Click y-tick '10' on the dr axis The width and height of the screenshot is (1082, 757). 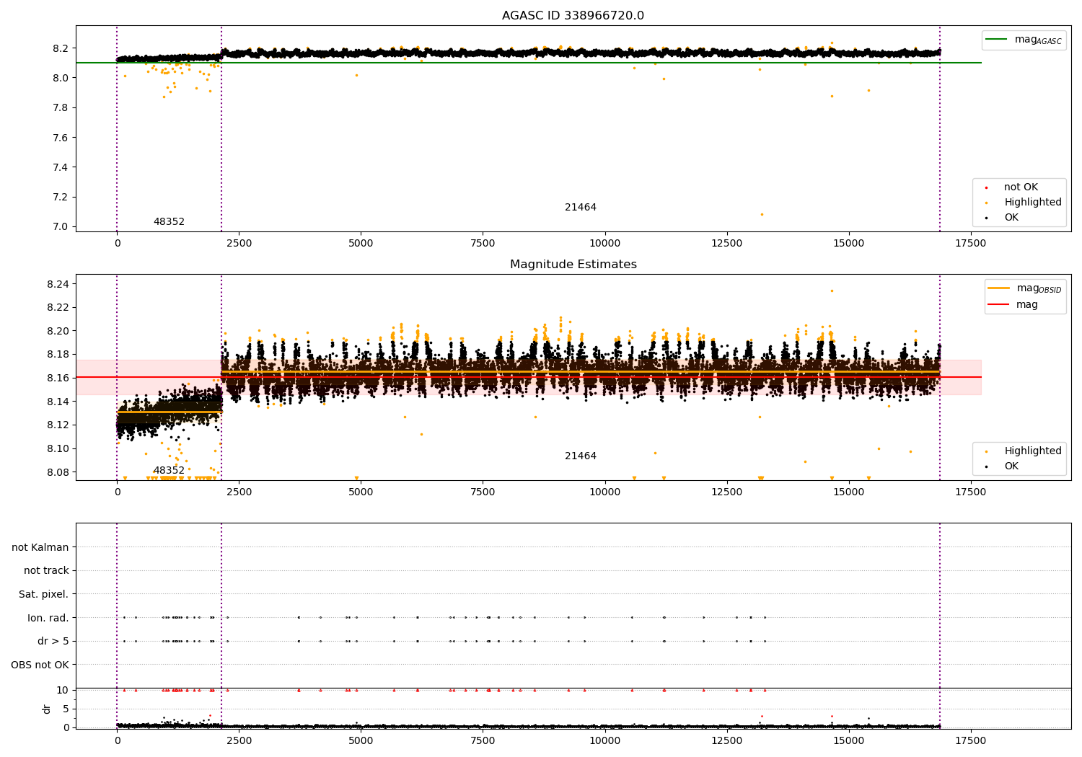tap(63, 690)
